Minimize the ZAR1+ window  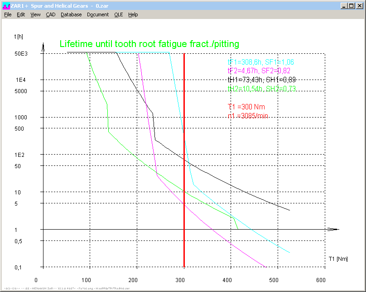click(x=343, y=6)
